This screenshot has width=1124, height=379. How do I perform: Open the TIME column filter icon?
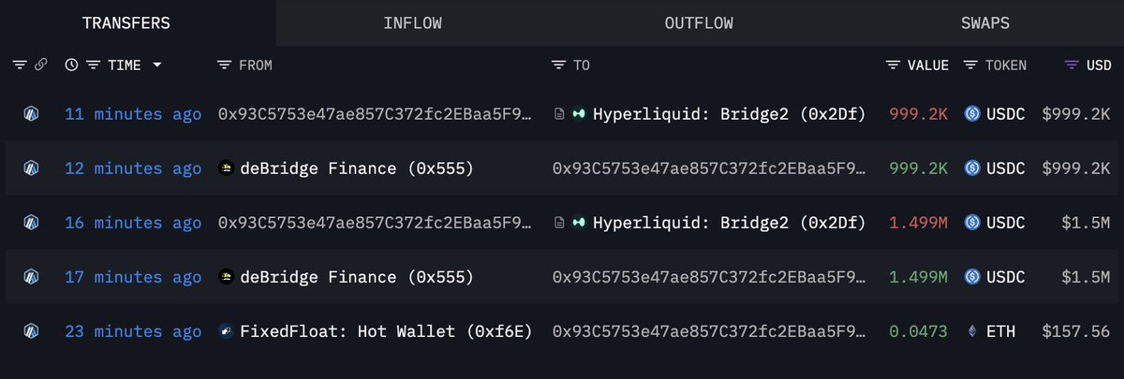pyautogui.click(x=92, y=66)
